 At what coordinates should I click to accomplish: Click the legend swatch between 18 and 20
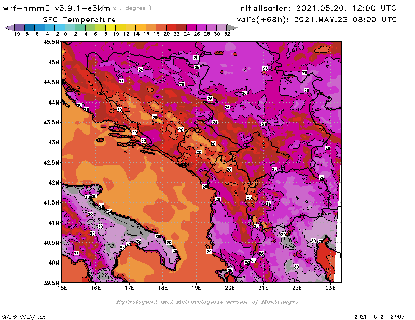[x=161, y=28]
